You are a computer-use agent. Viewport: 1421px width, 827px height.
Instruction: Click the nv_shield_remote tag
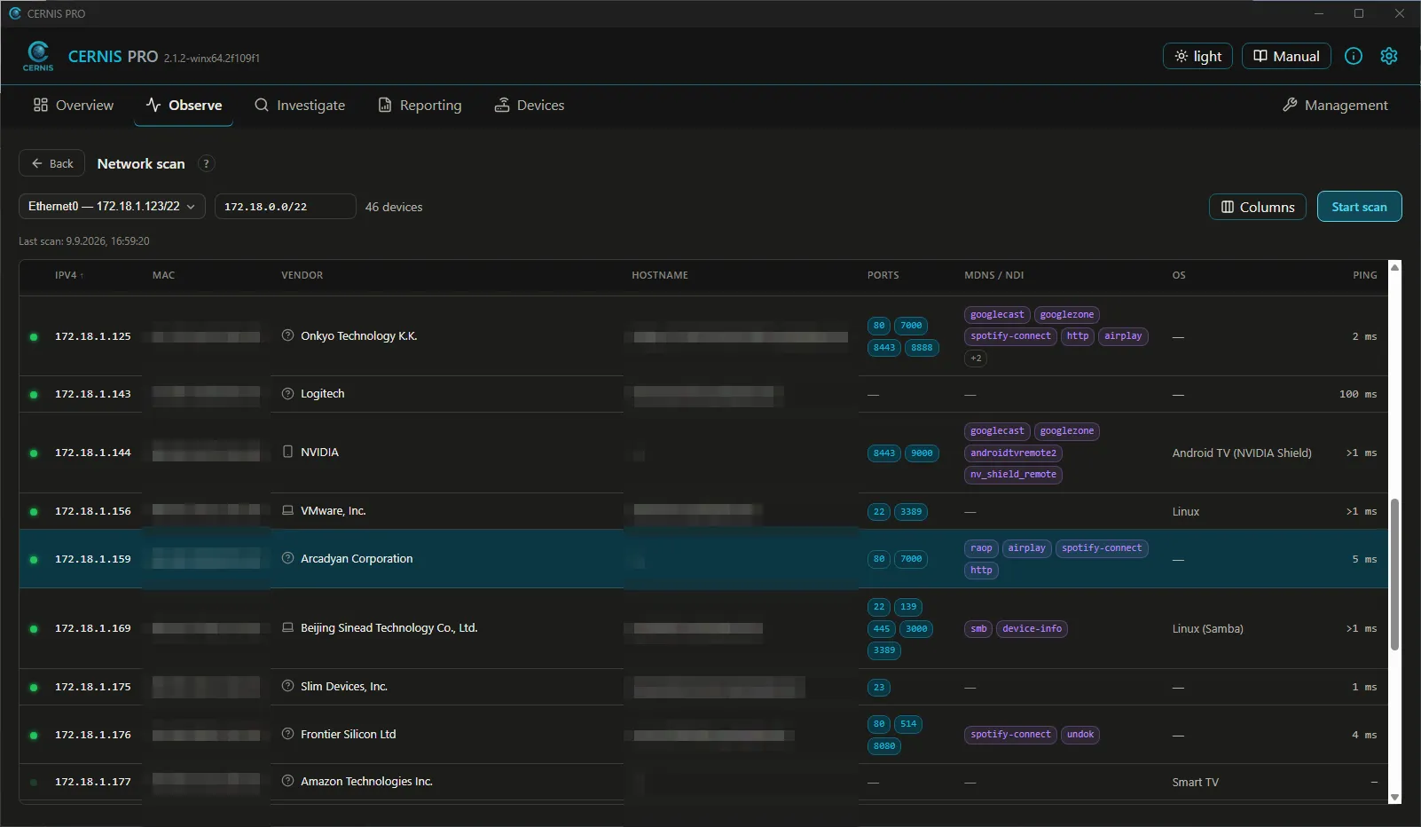(x=1013, y=475)
